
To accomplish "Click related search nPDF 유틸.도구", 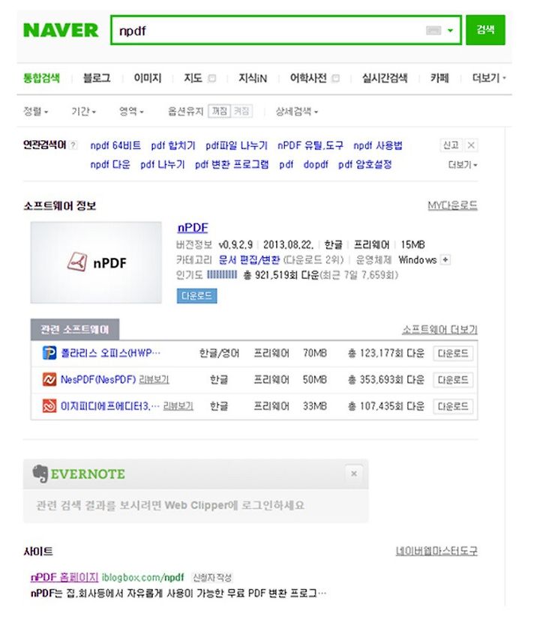I will point(310,145).
